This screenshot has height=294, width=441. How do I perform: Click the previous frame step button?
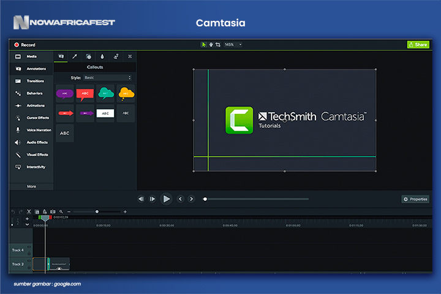pyautogui.click(x=141, y=199)
